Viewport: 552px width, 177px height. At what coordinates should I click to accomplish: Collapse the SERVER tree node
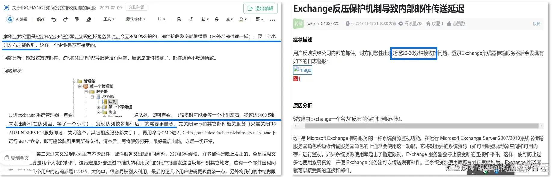[92, 97]
